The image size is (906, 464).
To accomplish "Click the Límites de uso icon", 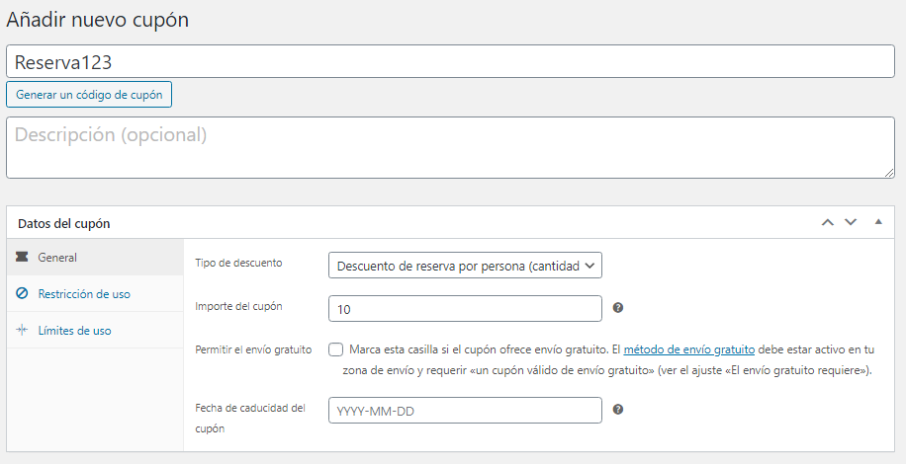I will point(22,331).
